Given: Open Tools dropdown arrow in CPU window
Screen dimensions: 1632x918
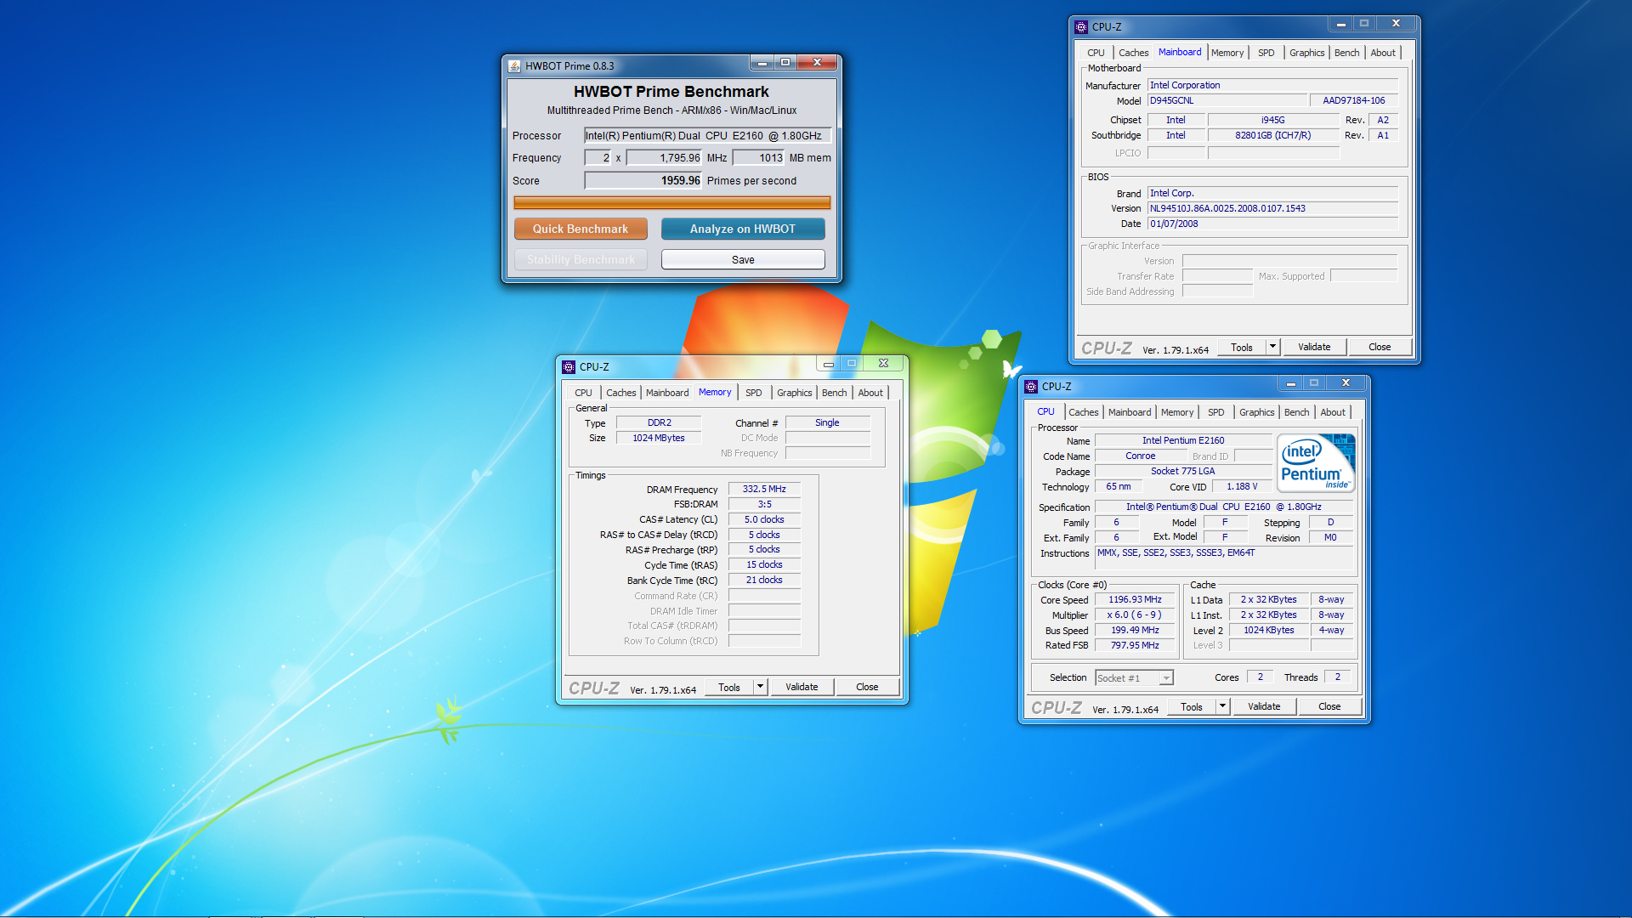Looking at the screenshot, I should 1222,706.
